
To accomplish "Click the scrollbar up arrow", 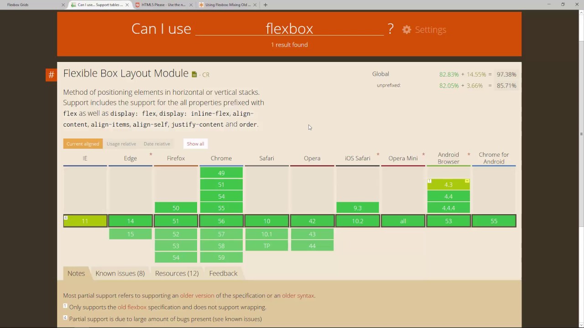I will 581,12.
